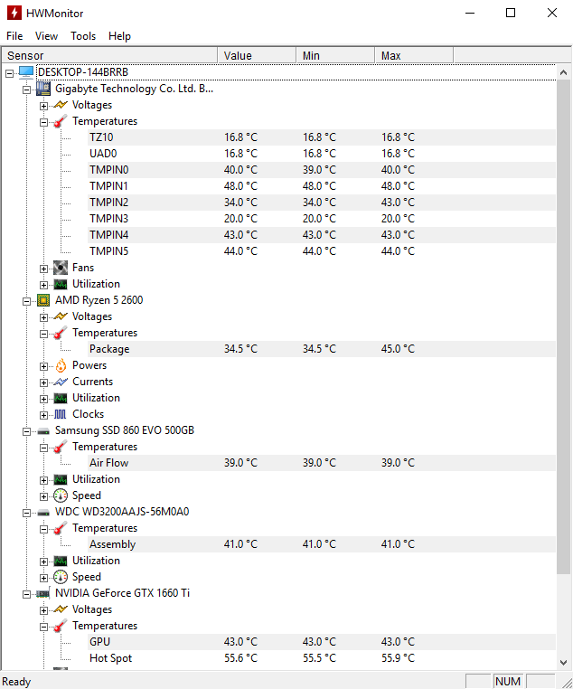The height and width of the screenshot is (689, 573).
Task: Collapse the WDC WD3200AAJS-56M0A0 node
Action: (x=27, y=513)
